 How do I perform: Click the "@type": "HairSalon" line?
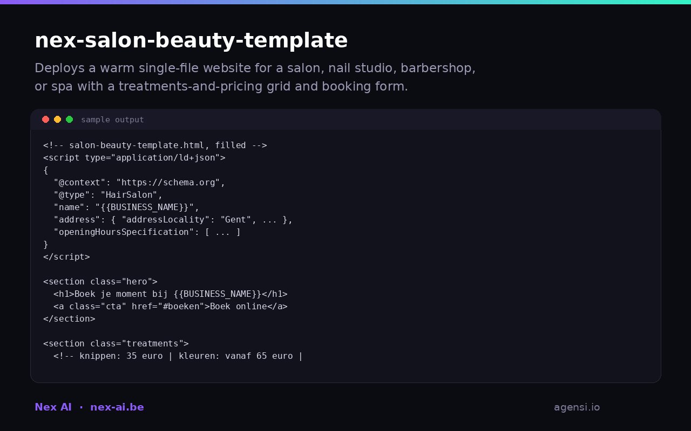point(108,195)
